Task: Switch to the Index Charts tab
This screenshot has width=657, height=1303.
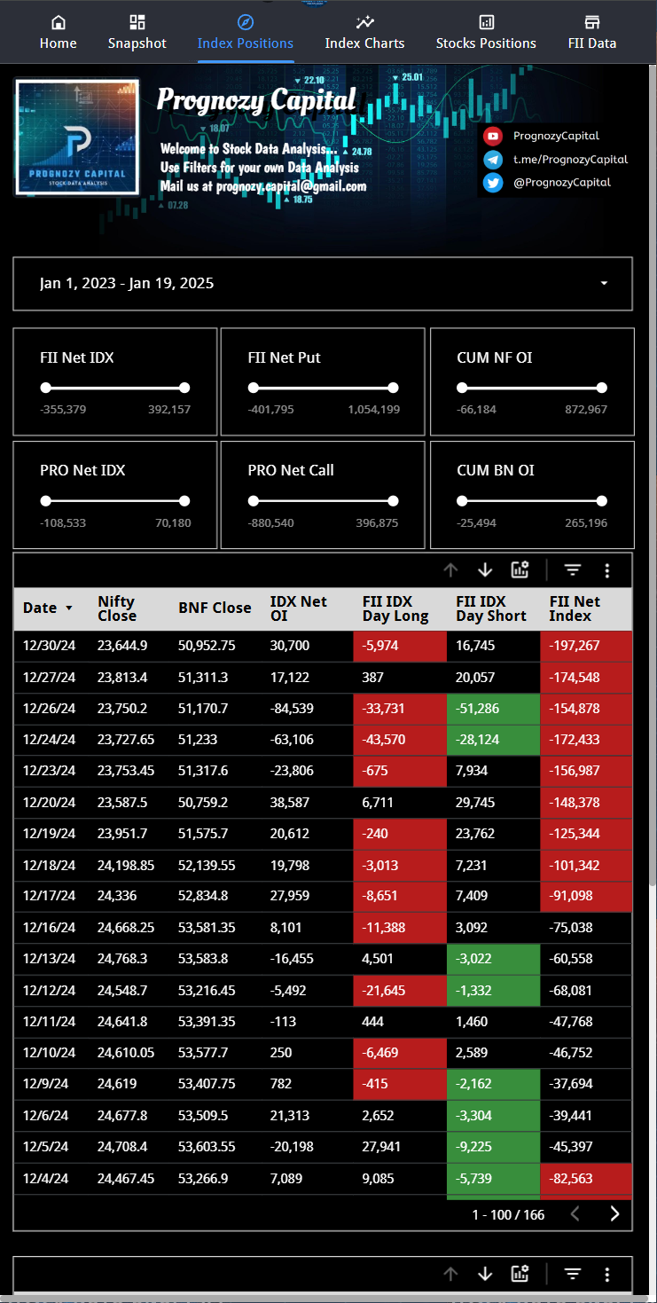Action: (364, 32)
